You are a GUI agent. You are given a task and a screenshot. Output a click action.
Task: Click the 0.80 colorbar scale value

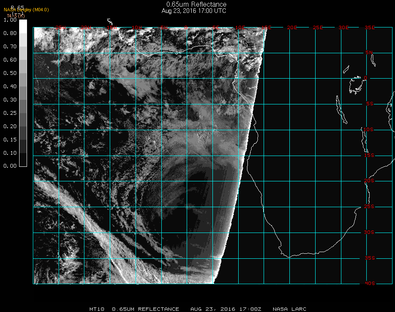coord(10,33)
